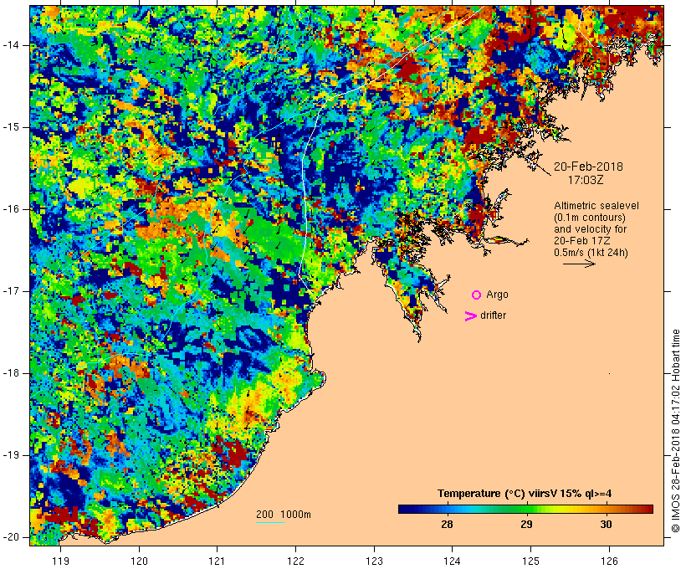Click the latitude axis label -20
The height and width of the screenshot is (569, 686).
click(x=11, y=537)
